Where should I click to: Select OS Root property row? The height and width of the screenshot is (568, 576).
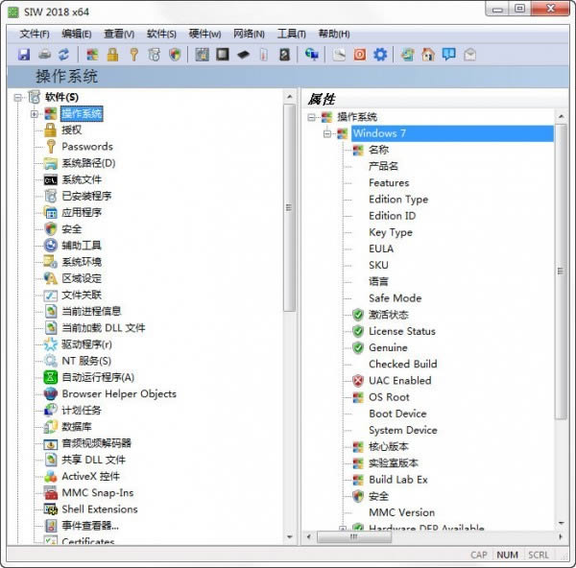[x=389, y=397]
